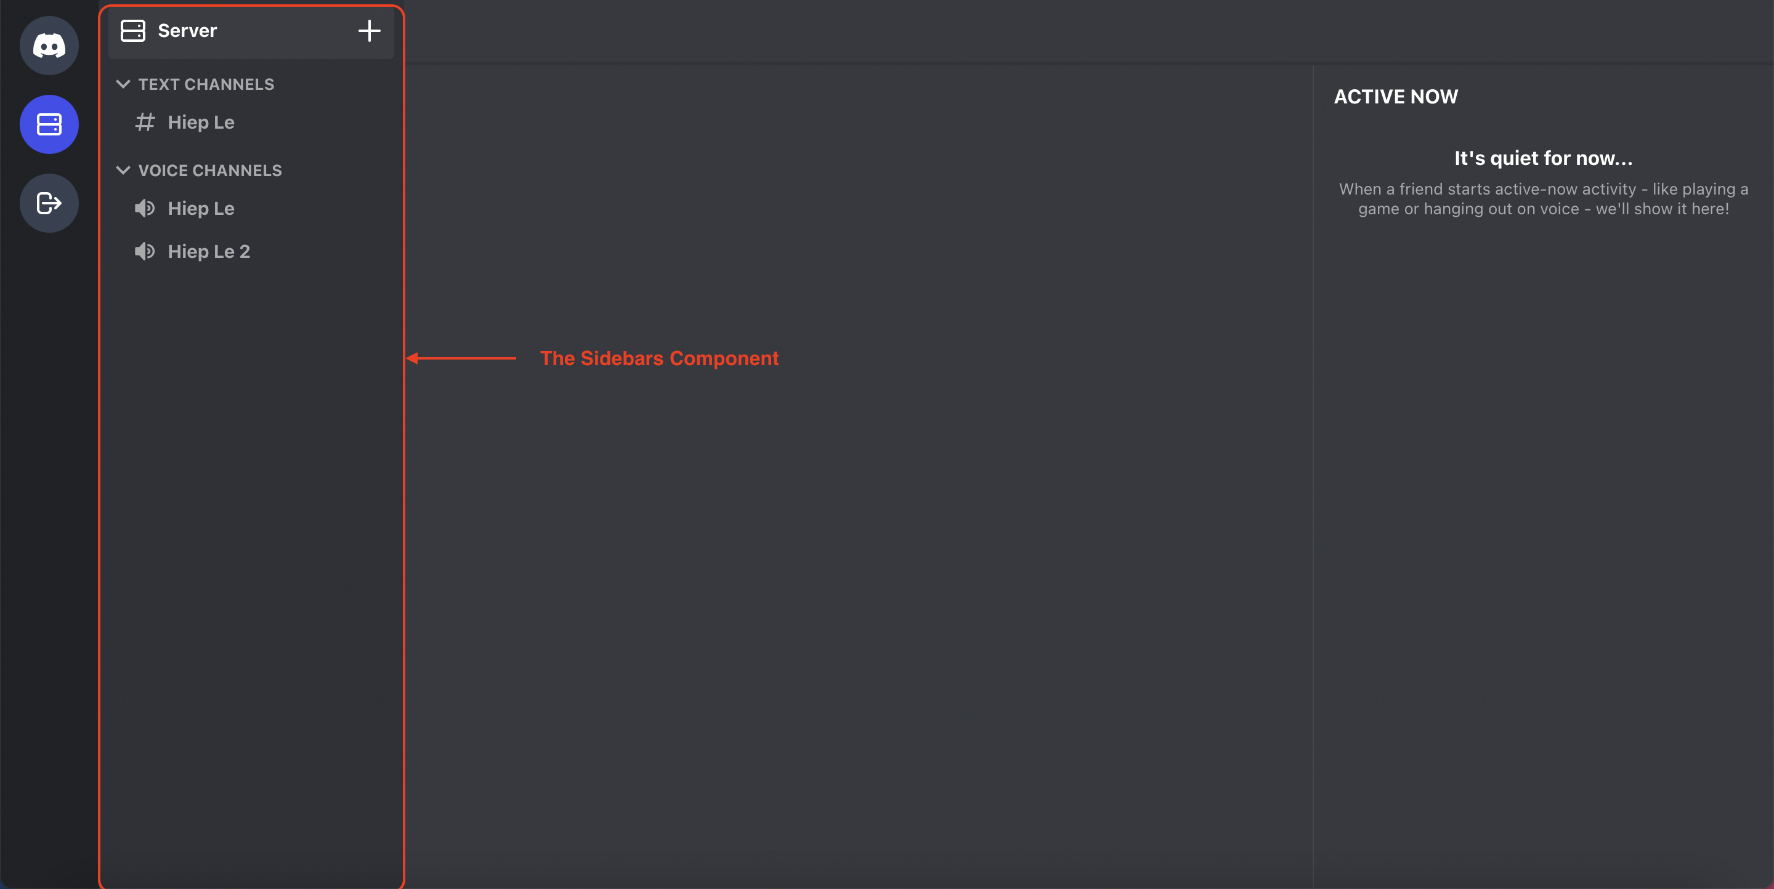Select the Hiep Le voice channel
This screenshot has height=889, width=1774.
[201, 207]
